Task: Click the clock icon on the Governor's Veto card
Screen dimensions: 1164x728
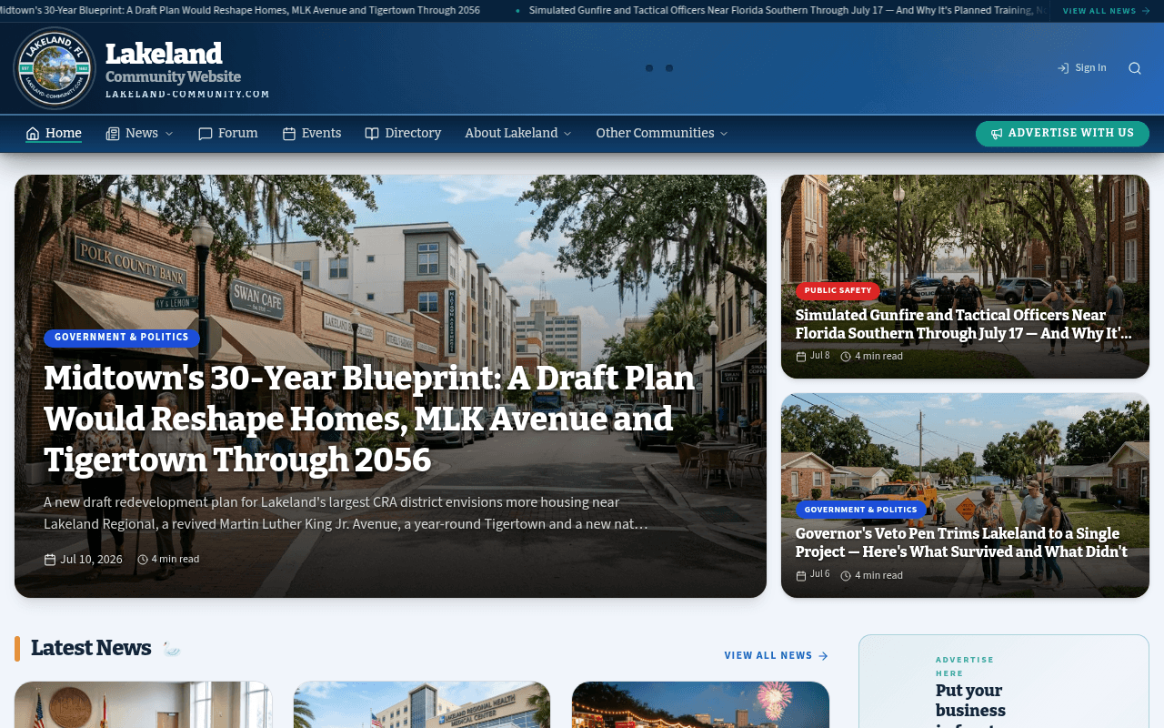Action: point(846,576)
